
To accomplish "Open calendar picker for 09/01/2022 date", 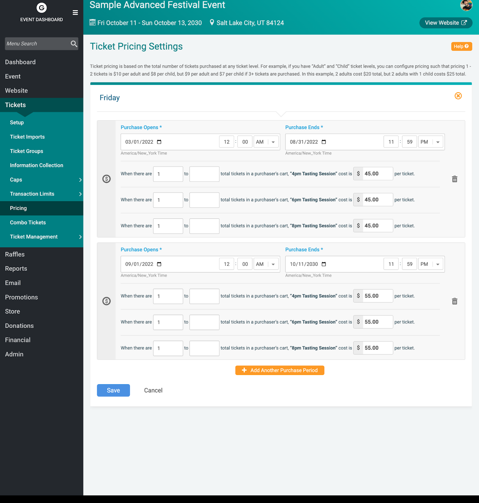I will [159, 264].
